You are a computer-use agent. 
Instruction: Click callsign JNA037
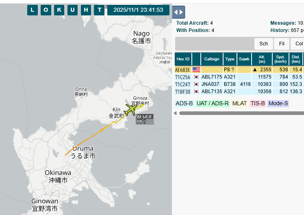[211, 84]
